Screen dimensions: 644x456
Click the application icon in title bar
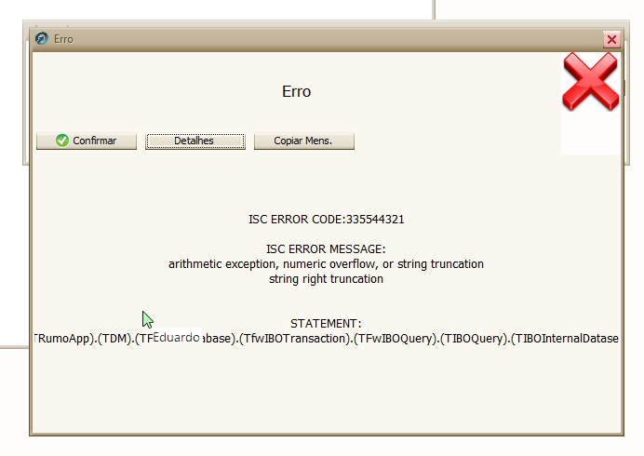(x=42, y=39)
